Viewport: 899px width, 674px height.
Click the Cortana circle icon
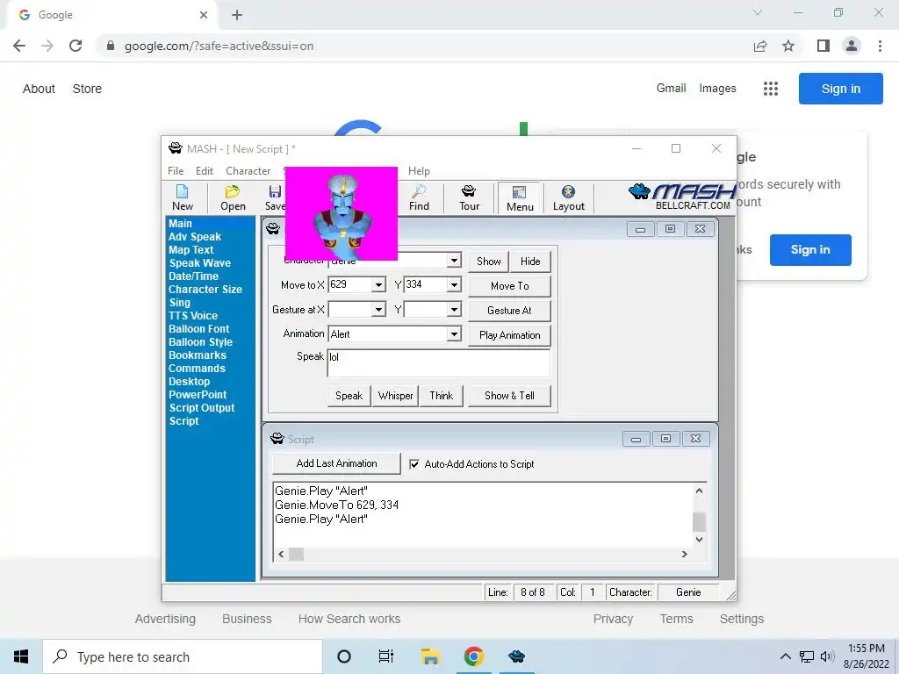click(344, 656)
